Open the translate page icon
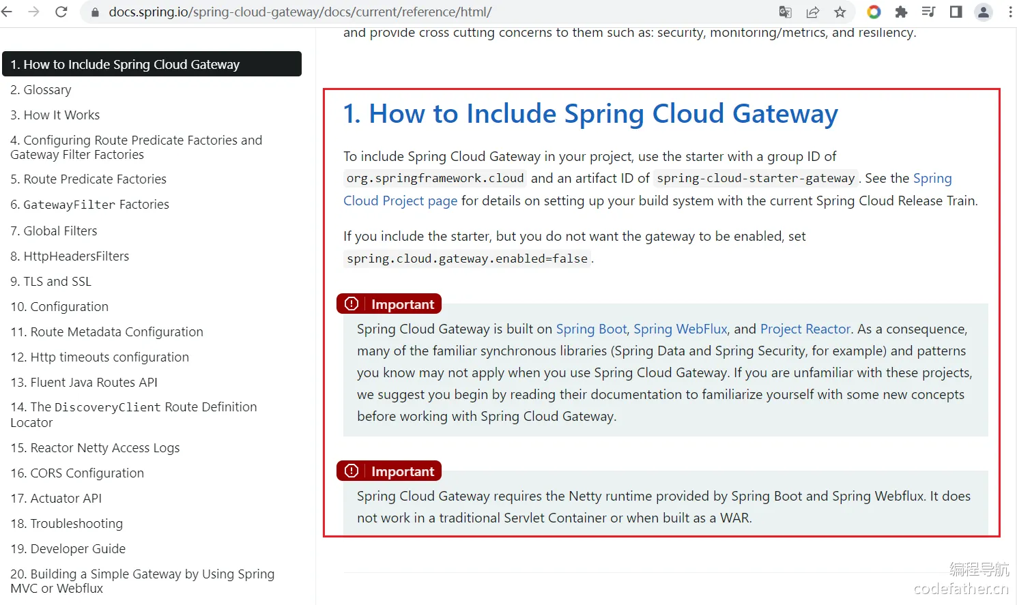The image size is (1017, 605). 786,12
